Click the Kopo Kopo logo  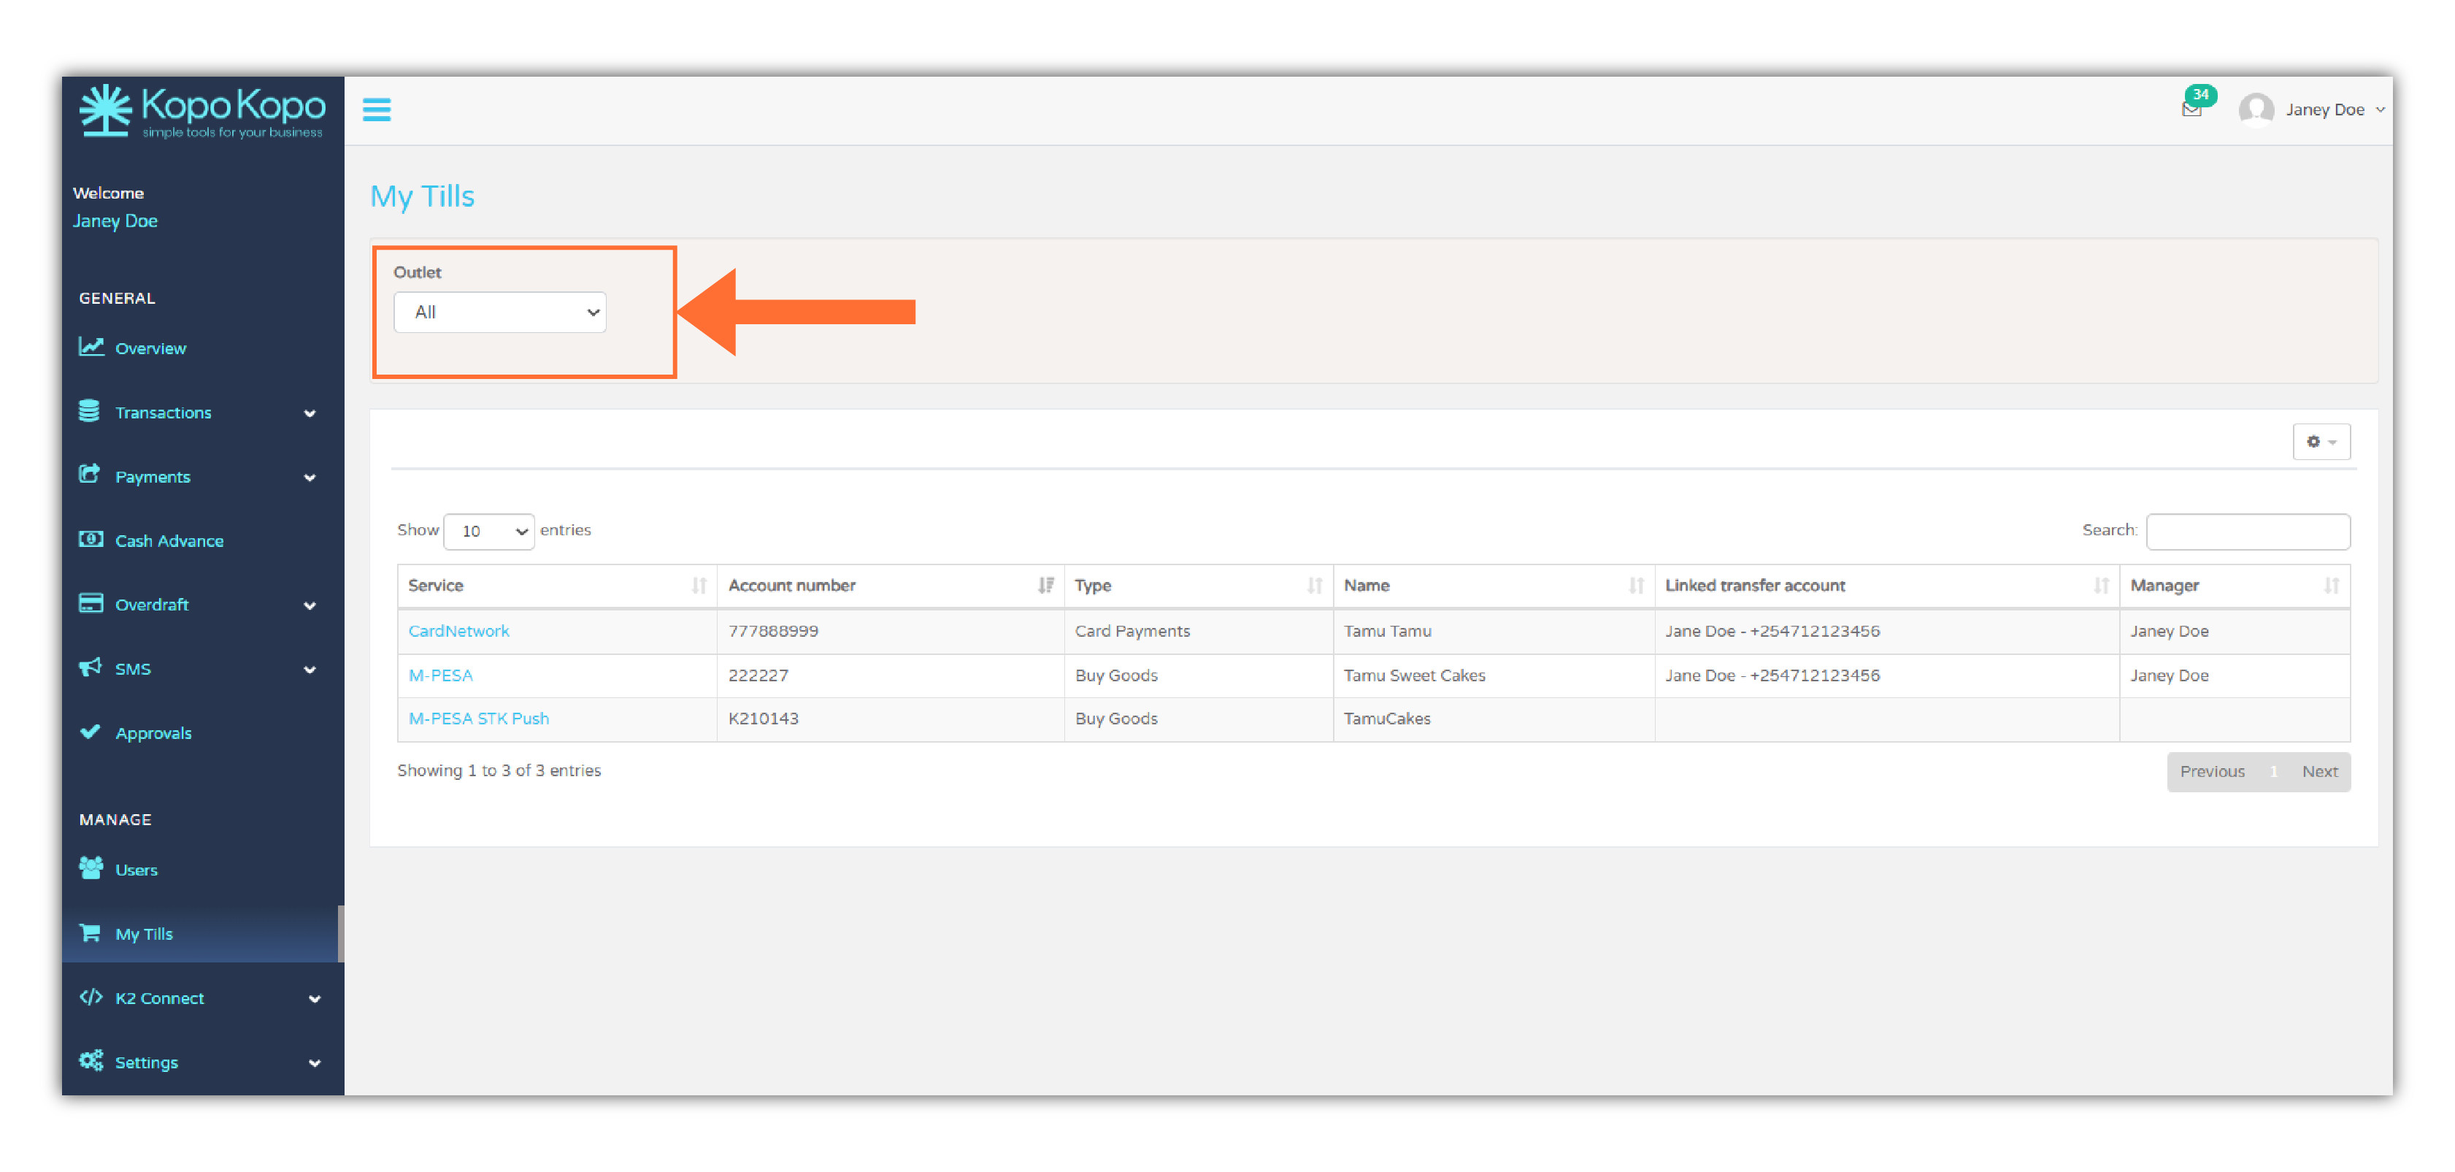tap(202, 110)
